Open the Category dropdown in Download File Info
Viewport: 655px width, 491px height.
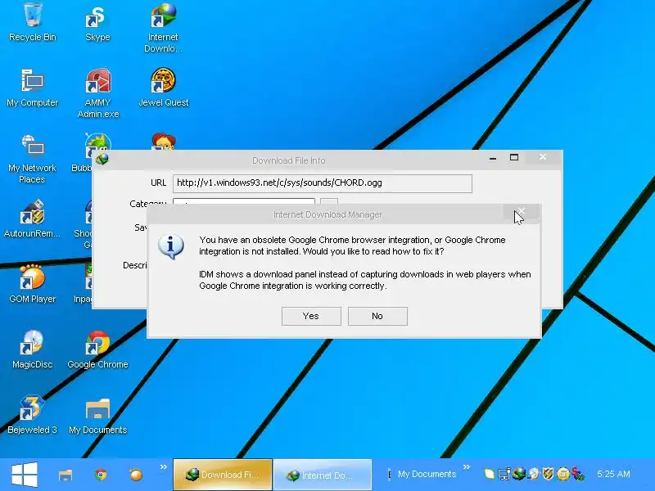[243, 201]
